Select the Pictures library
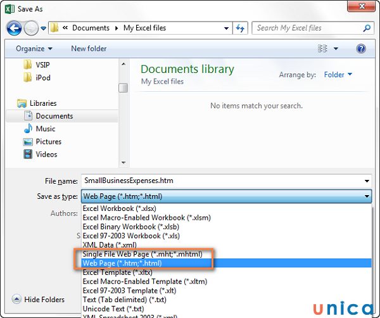The height and width of the screenshot is (318, 380). pos(42,141)
